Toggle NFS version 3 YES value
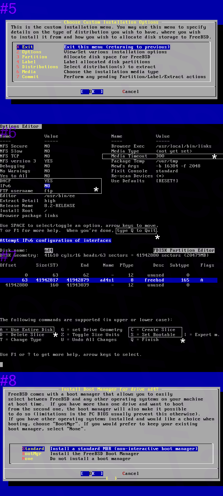 click(x=48, y=161)
